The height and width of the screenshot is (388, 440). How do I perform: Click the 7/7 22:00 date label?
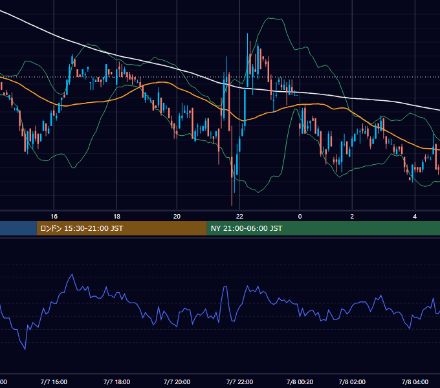(x=239, y=382)
